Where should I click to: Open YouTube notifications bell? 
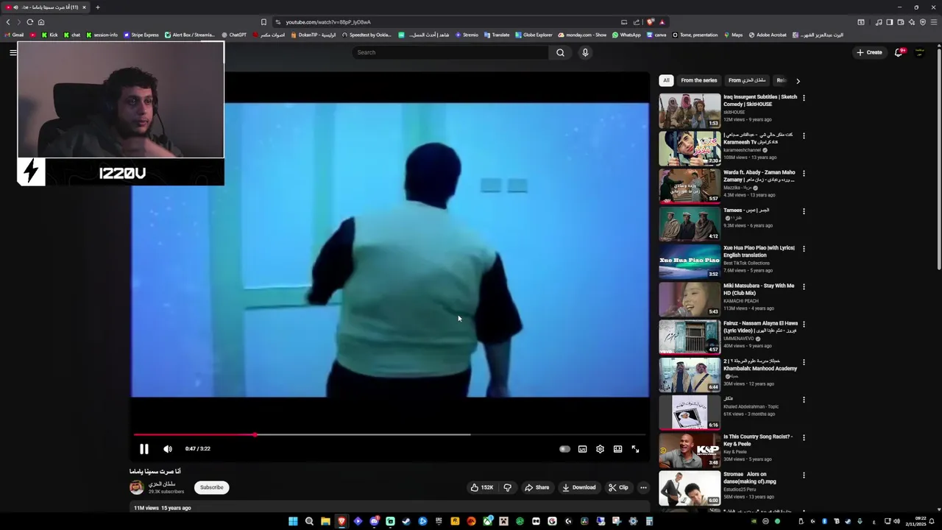point(899,52)
